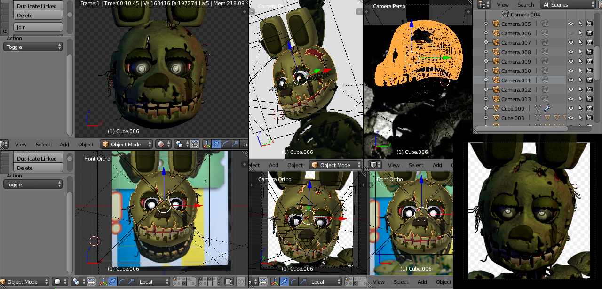Click the mesh data icon on Cube.000 row

click(x=538, y=108)
